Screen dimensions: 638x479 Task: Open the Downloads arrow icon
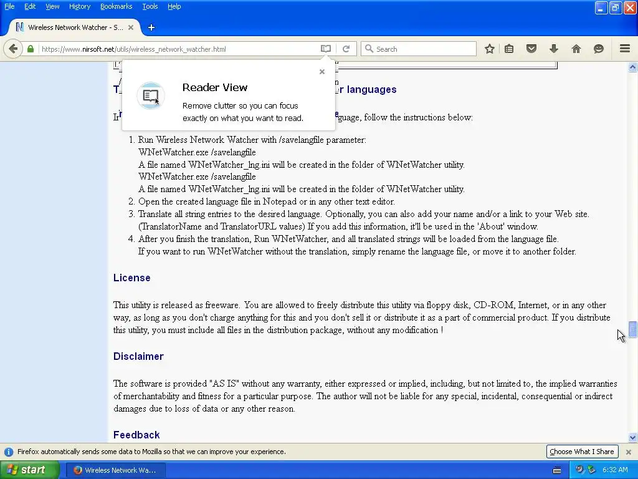pyautogui.click(x=554, y=49)
